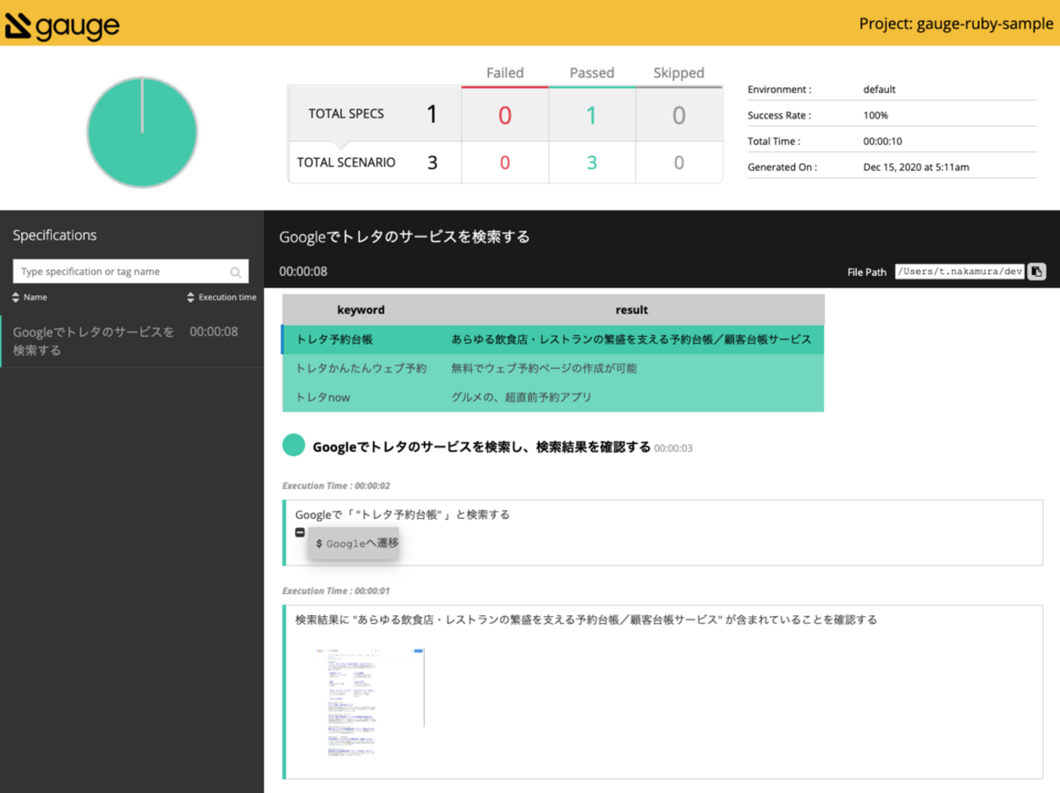
Task: Select the トレタnow table row
Action: tap(553, 397)
